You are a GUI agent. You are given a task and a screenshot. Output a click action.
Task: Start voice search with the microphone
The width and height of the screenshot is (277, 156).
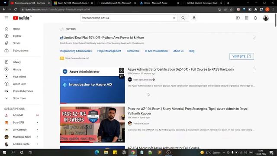coord(194,18)
